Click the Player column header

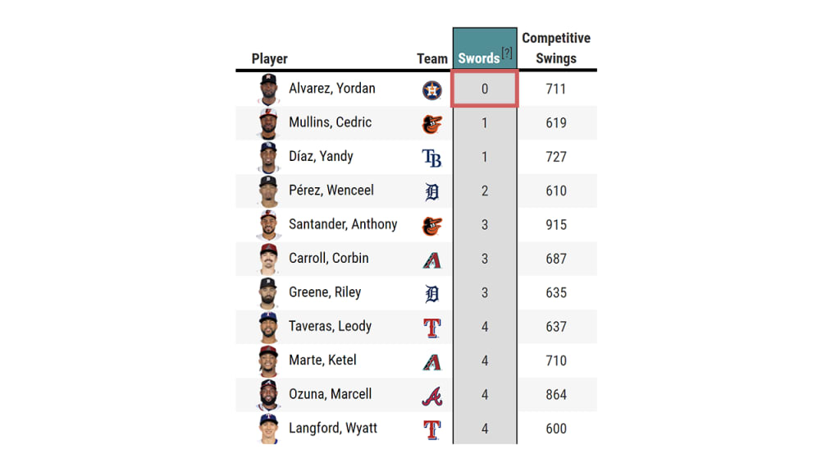click(269, 59)
